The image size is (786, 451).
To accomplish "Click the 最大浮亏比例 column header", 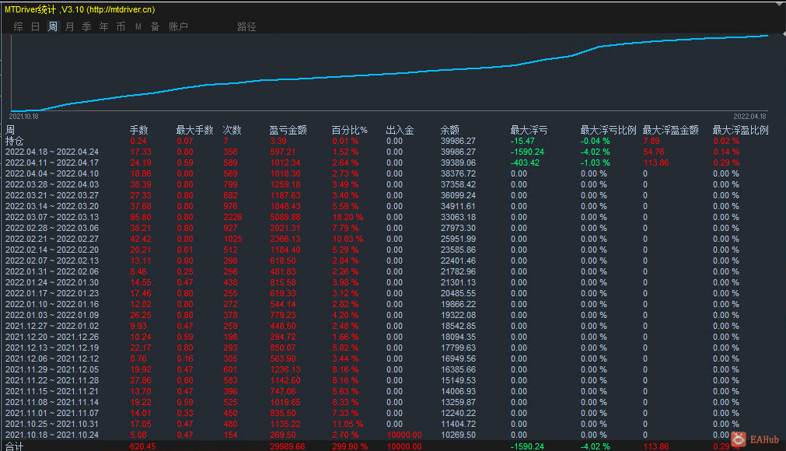I will [x=608, y=131].
